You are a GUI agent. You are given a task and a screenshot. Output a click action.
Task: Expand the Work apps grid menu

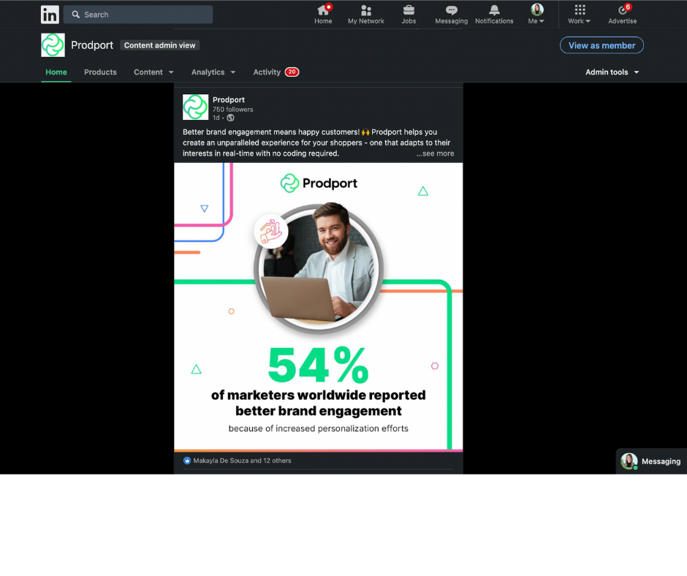[x=580, y=14]
